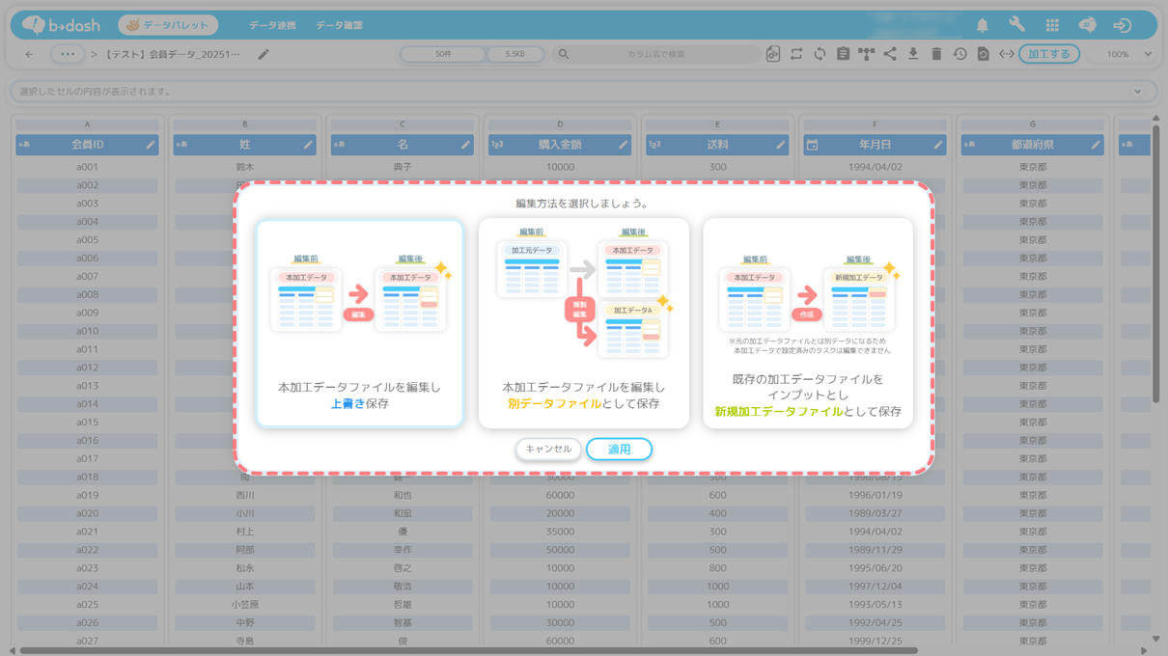Switch to the データ連携 menu

pyautogui.click(x=272, y=25)
